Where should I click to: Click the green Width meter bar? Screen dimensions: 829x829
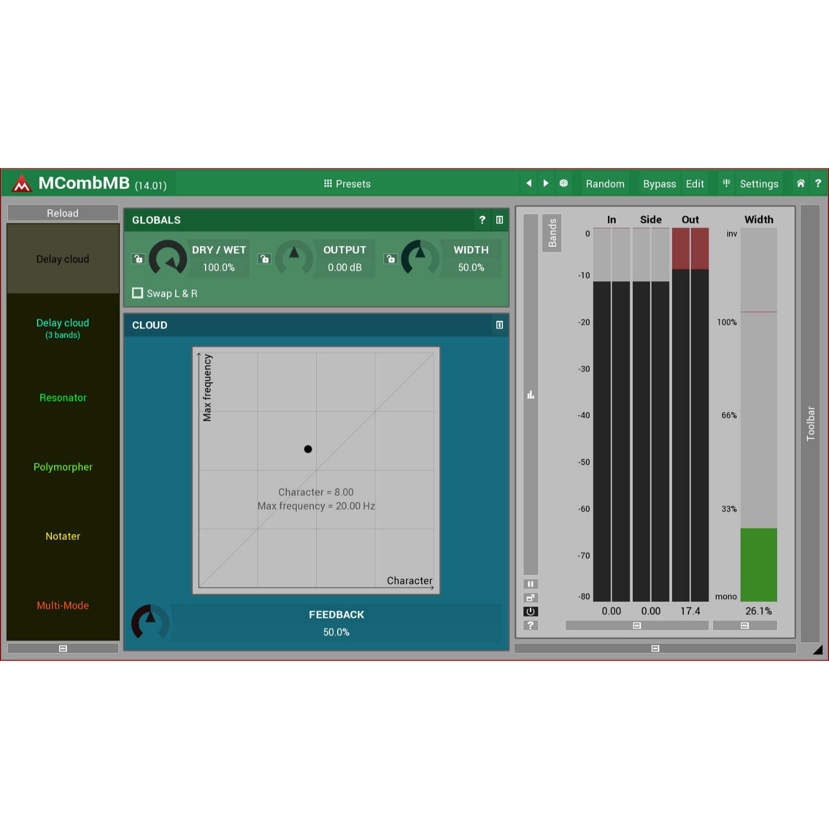tap(759, 564)
